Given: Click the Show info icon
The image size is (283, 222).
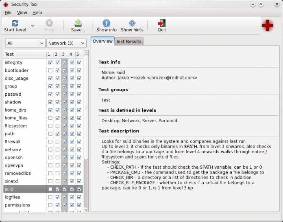Looking at the screenshot, I should click(107, 23).
